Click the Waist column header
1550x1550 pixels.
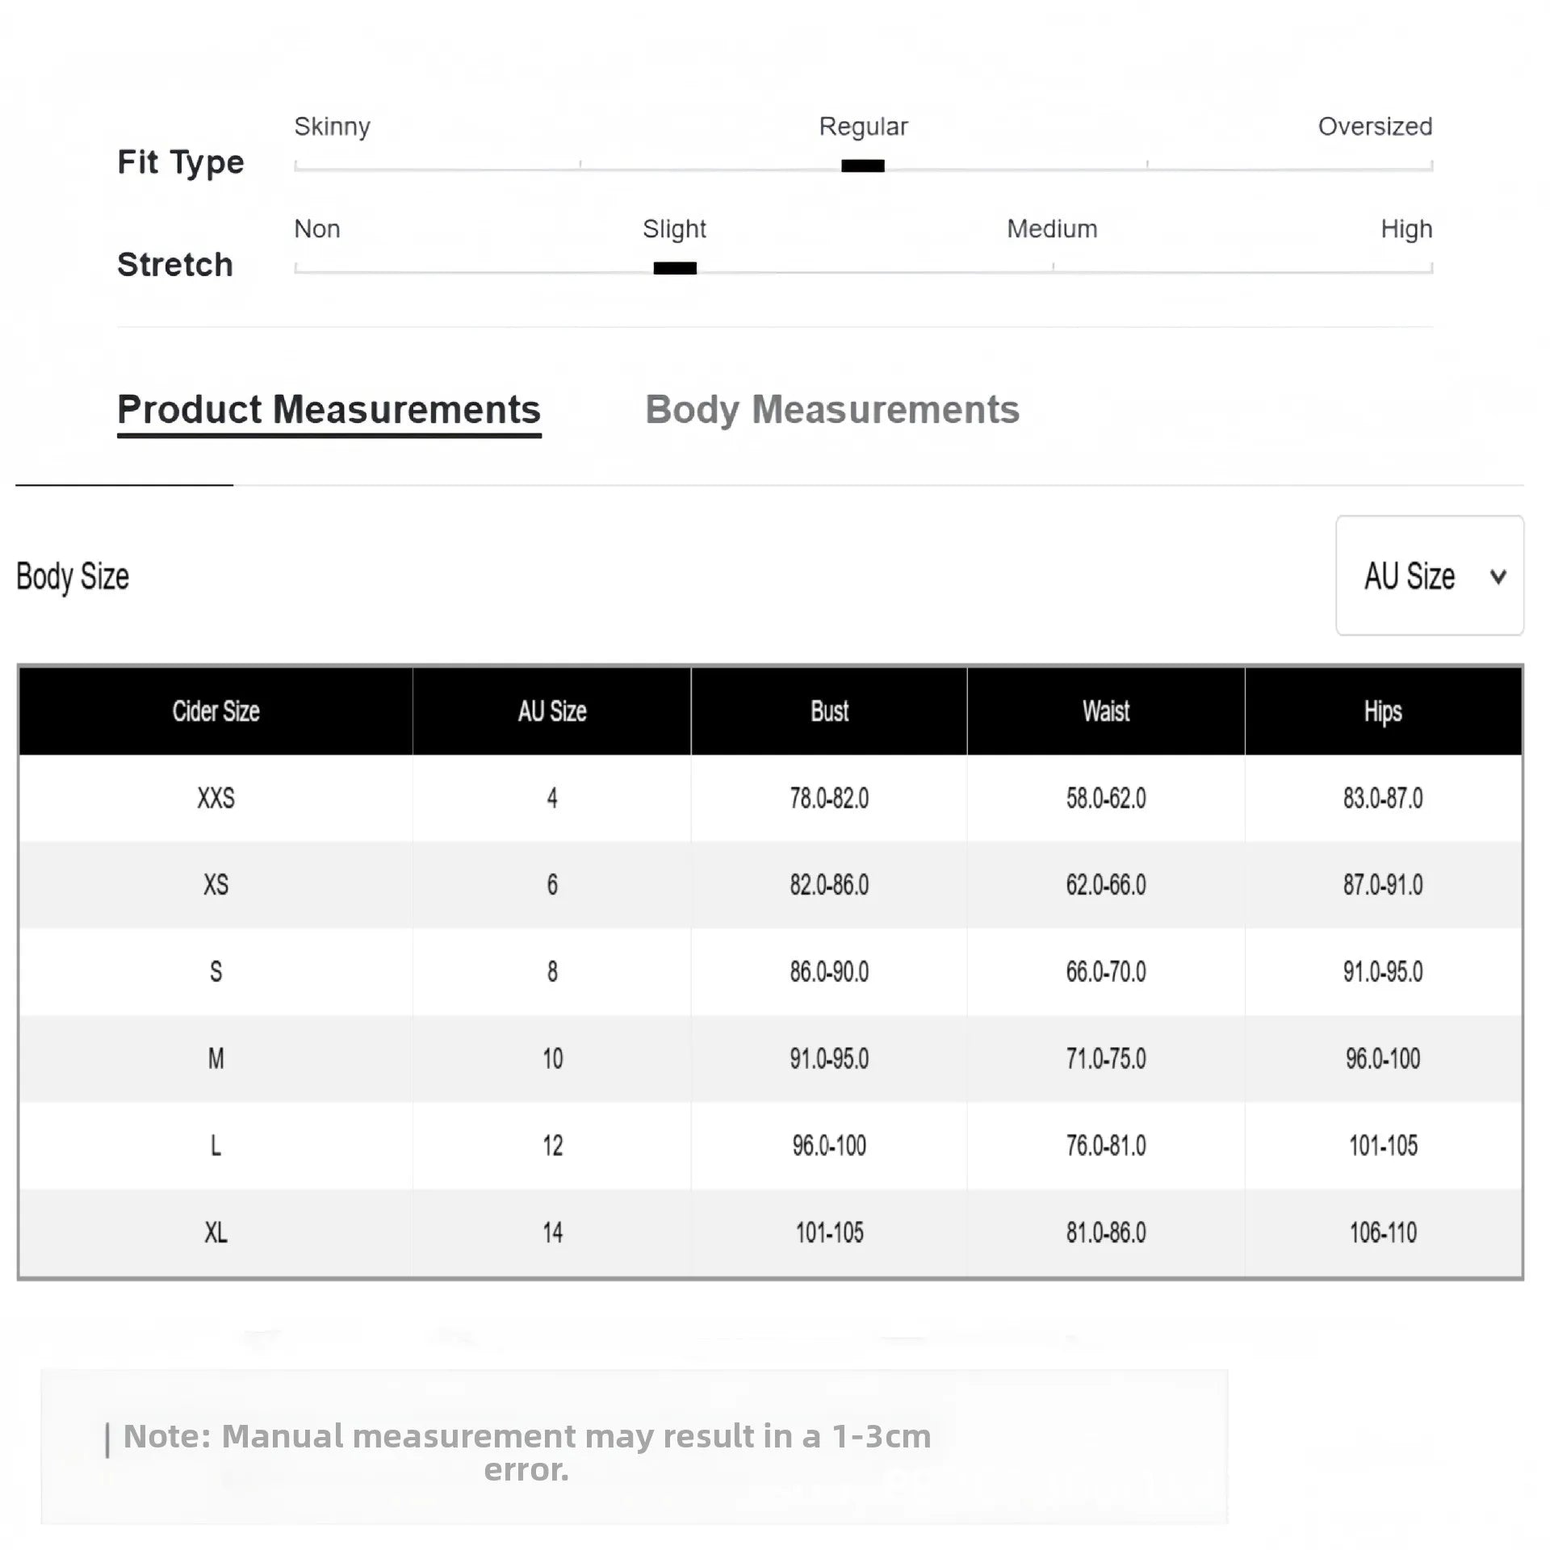click(x=1105, y=711)
